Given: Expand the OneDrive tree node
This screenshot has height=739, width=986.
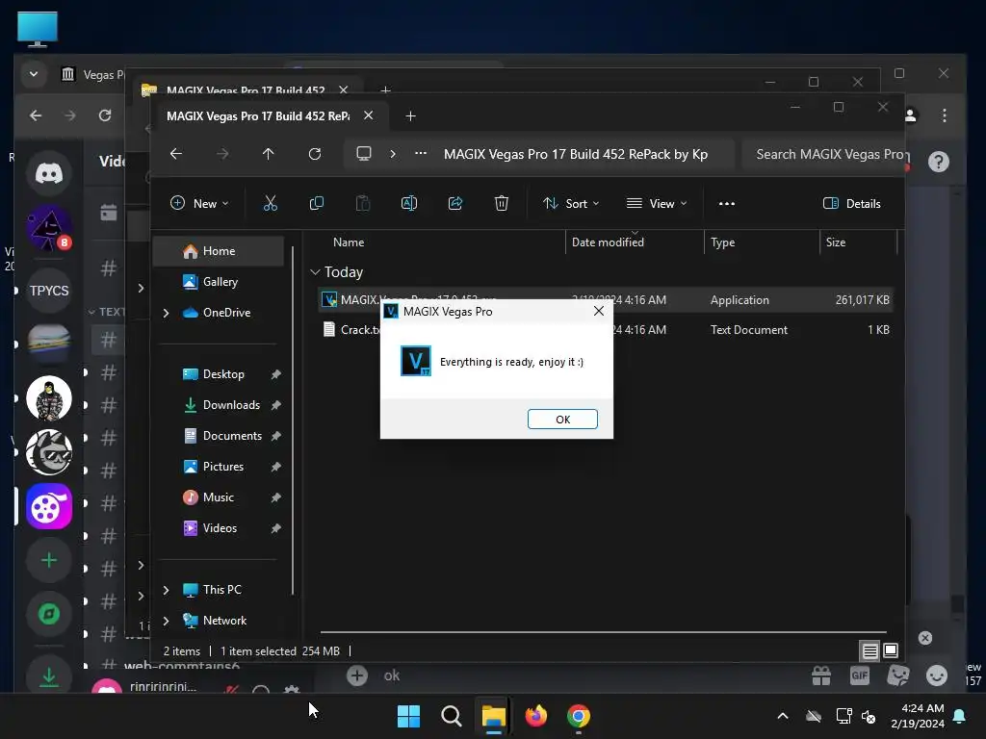Looking at the screenshot, I should coord(166,313).
